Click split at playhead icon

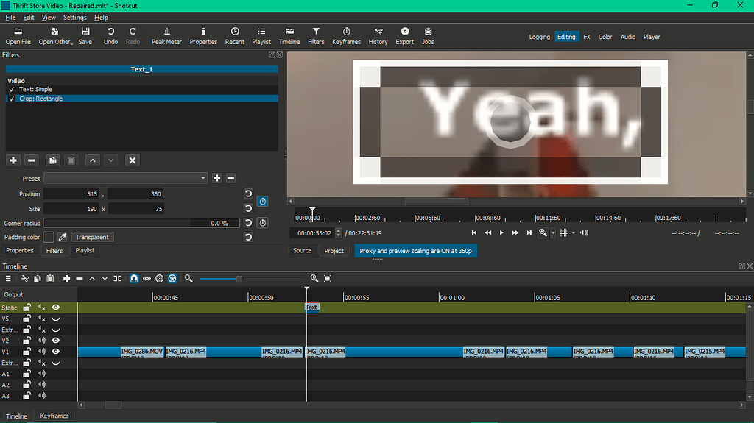pyautogui.click(x=117, y=279)
